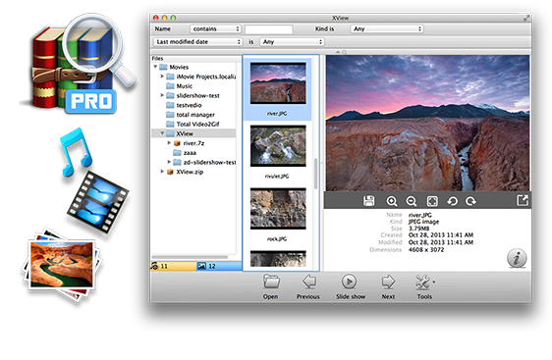This screenshot has height=360, width=552.
Task: Select the zaaa folder
Action: click(190, 153)
